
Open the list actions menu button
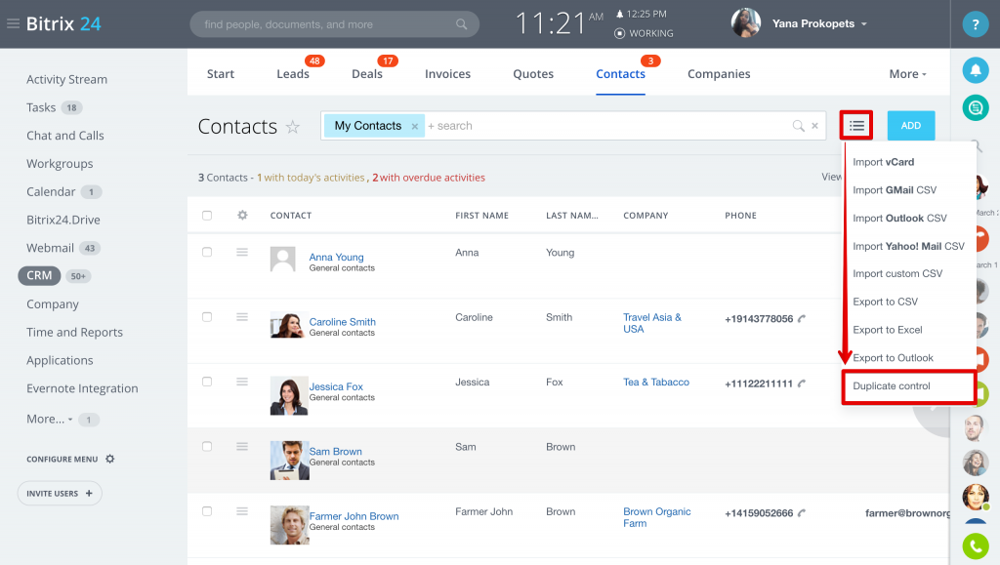point(856,126)
